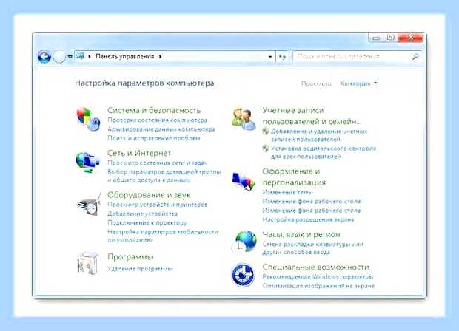Click the address bar refresh button
Screen dimensions: 459x331
282,57
